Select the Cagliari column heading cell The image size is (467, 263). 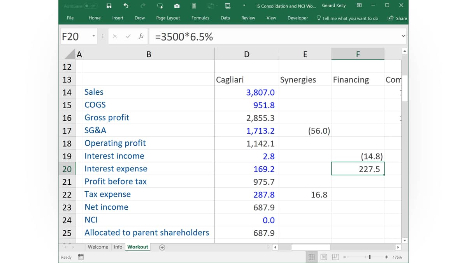pyautogui.click(x=247, y=79)
